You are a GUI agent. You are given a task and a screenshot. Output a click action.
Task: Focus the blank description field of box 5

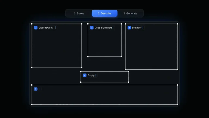[x=40, y=89]
